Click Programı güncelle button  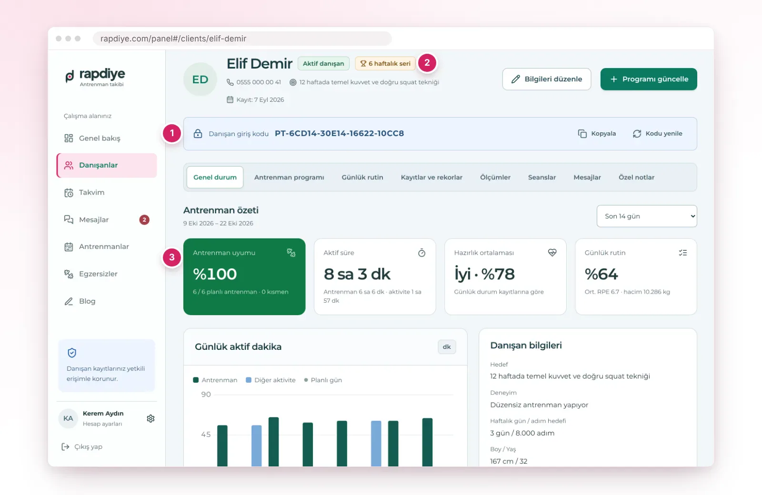(x=649, y=79)
